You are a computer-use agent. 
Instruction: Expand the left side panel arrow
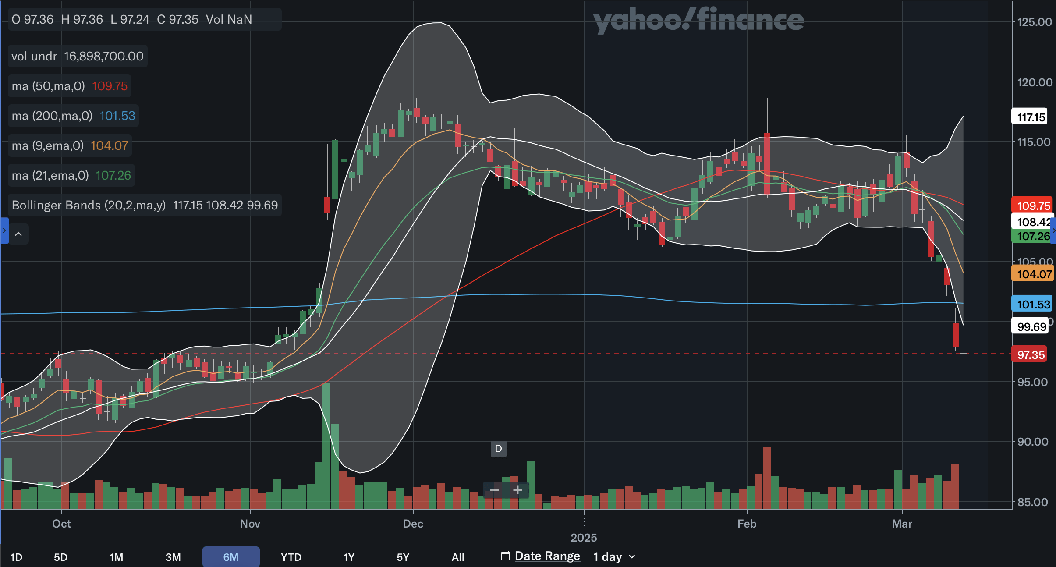4,230
